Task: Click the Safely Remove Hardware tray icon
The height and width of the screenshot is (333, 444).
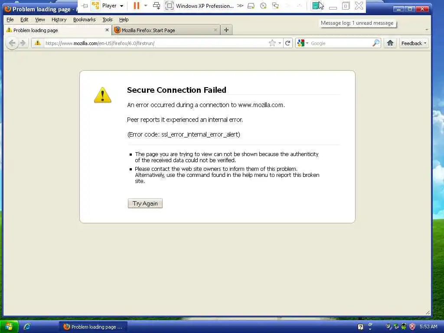Action: point(396,327)
